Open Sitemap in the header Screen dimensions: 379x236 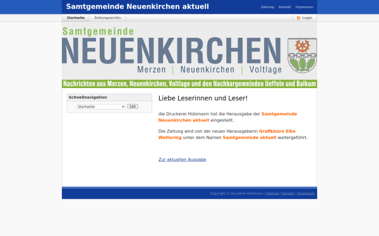(x=267, y=7)
